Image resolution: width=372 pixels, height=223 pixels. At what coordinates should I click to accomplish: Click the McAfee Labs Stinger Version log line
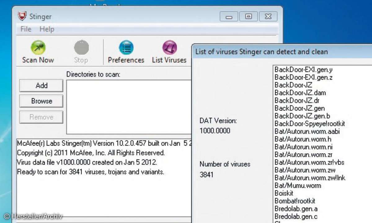click(x=104, y=144)
